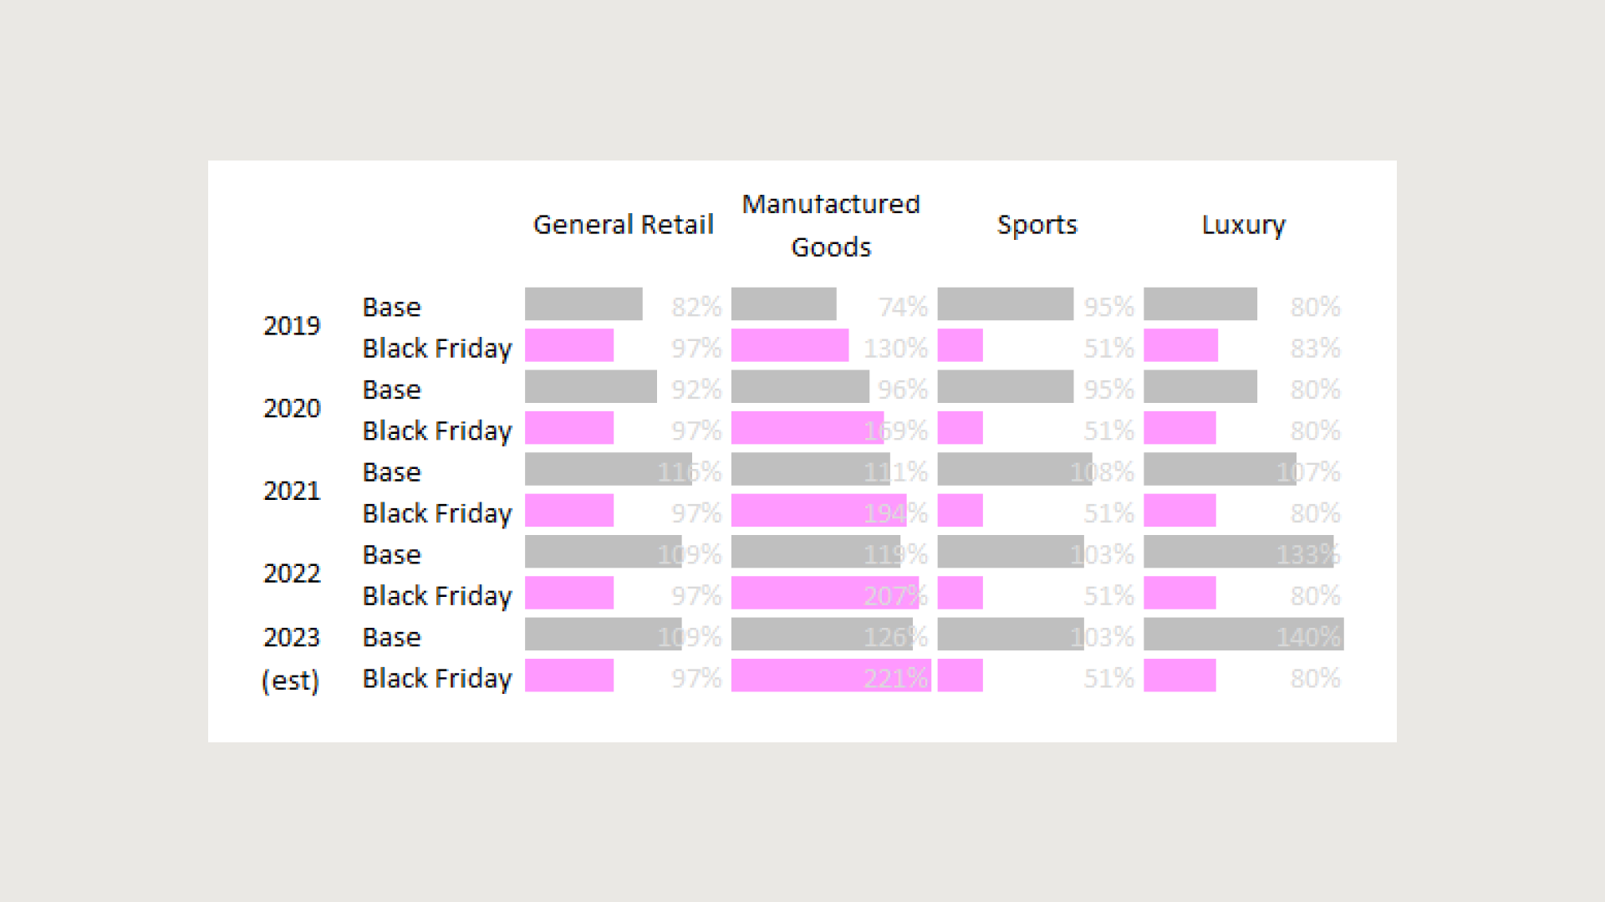Select the 140% Luxury gray bar
This screenshot has width=1605, height=902.
tap(1243, 635)
